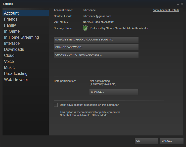Open In-Home Streaming settings
186x147 pixels.
(x=21, y=37)
